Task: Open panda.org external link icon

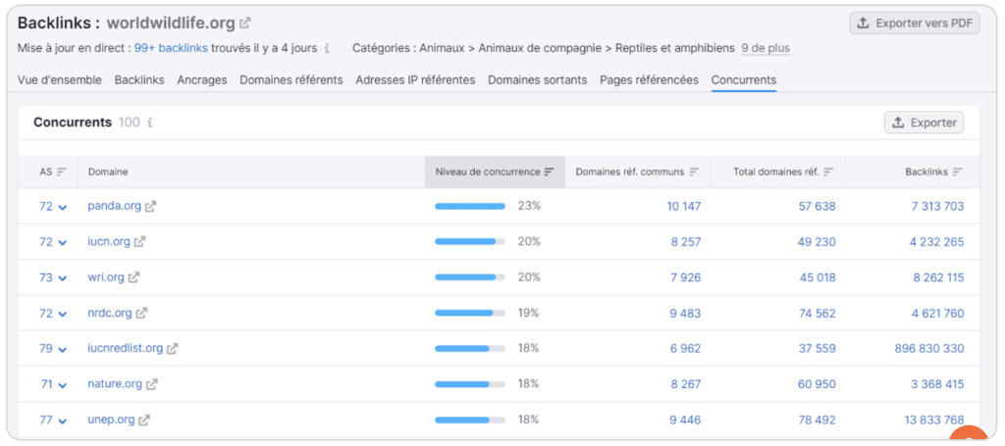Action: point(150,207)
